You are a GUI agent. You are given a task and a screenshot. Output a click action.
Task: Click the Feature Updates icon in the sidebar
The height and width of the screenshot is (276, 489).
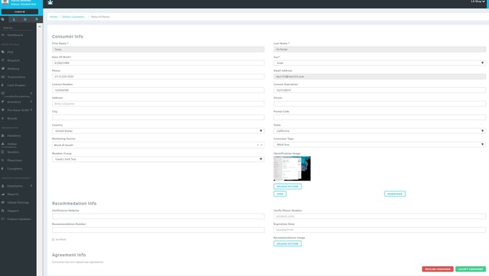[3, 219]
